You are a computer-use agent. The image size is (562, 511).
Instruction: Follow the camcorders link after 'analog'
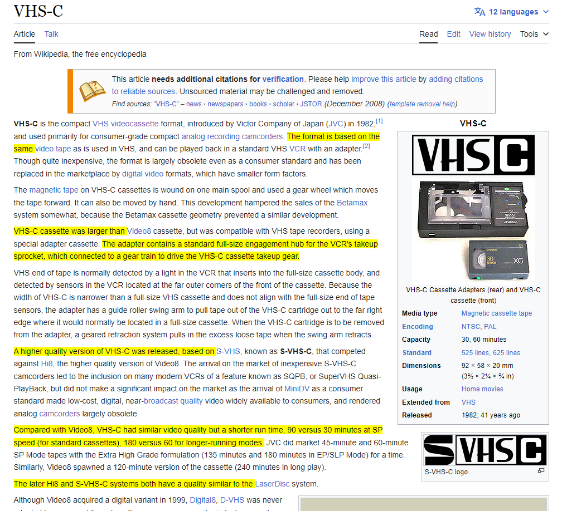tap(60, 414)
